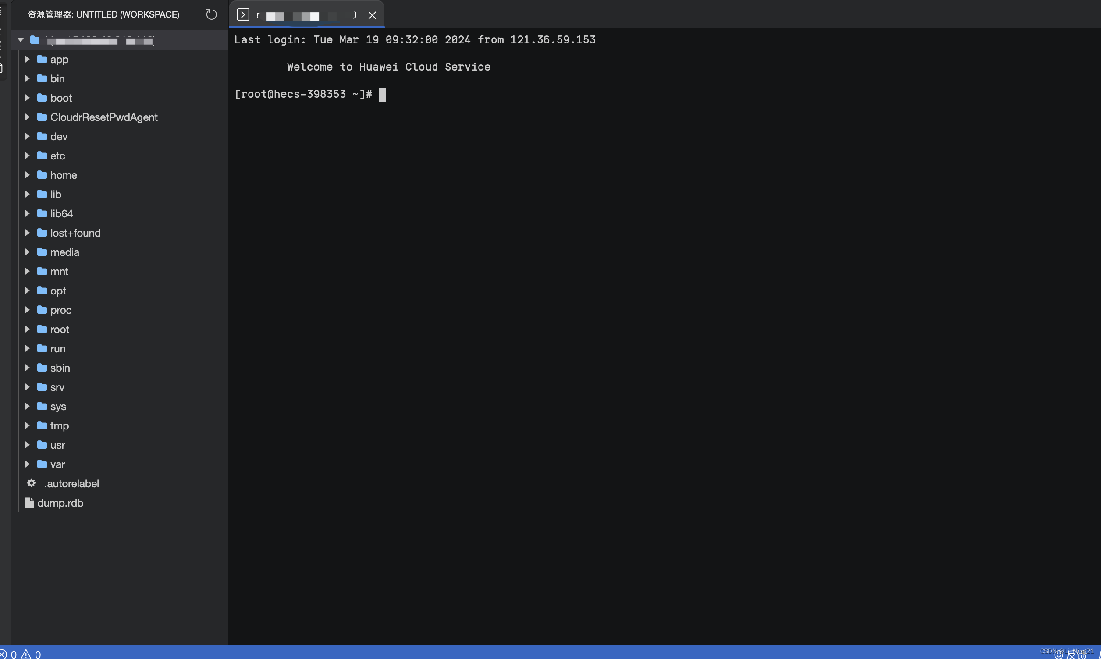Click the root workspace folder icon
Image resolution: width=1101 pixels, height=659 pixels.
pyautogui.click(x=35, y=40)
